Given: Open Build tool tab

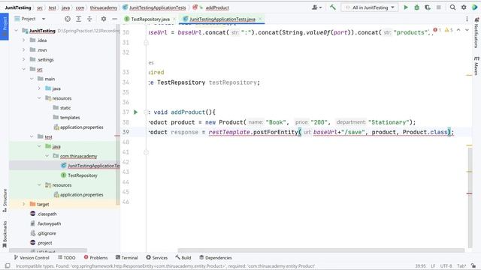Looking at the screenshot, I should pyautogui.click(x=183, y=258).
